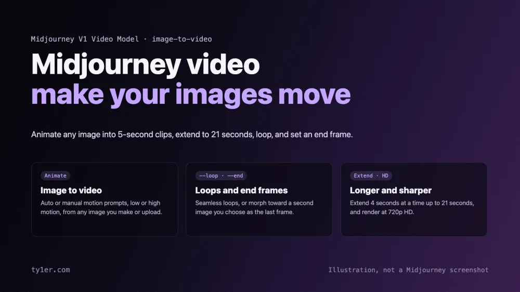The width and height of the screenshot is (520, 292).
Task: Click the 'Loops and end frames' card title
Action: click(241, 191)
